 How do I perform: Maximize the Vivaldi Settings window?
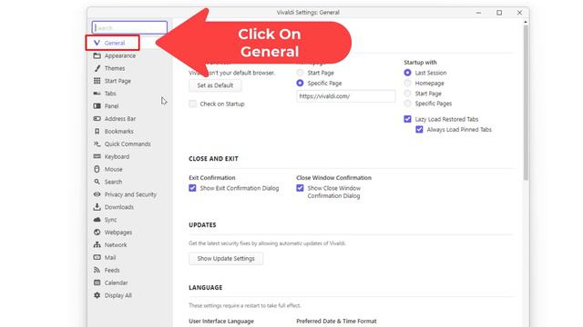coord(499,13)
